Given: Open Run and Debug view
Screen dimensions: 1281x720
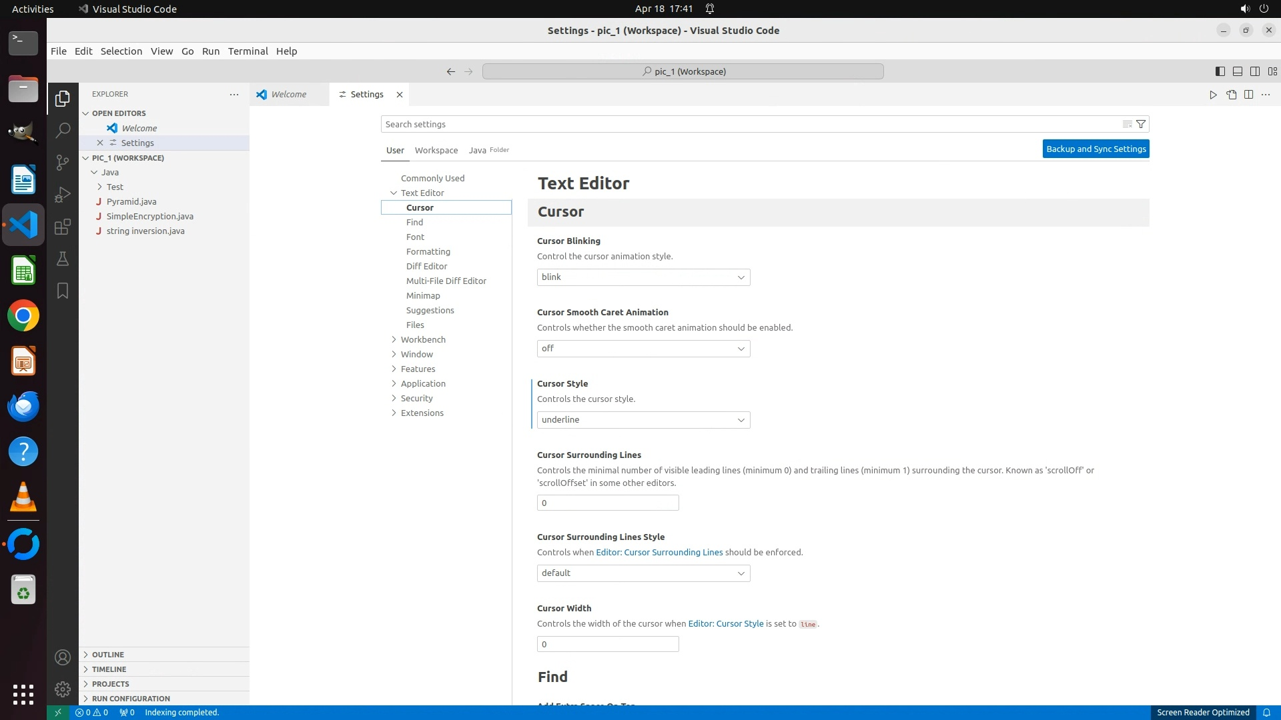Looking at the screenshot, I should tap(63, 195).
